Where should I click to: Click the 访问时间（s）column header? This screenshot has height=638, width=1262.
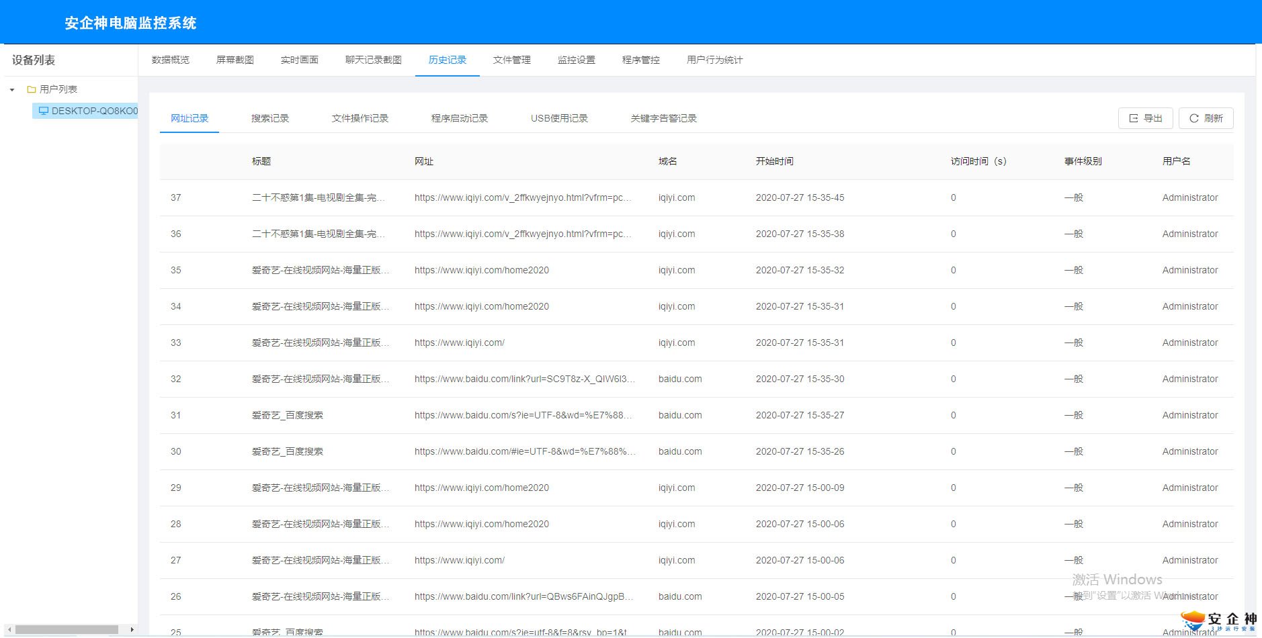pos(979,161)
